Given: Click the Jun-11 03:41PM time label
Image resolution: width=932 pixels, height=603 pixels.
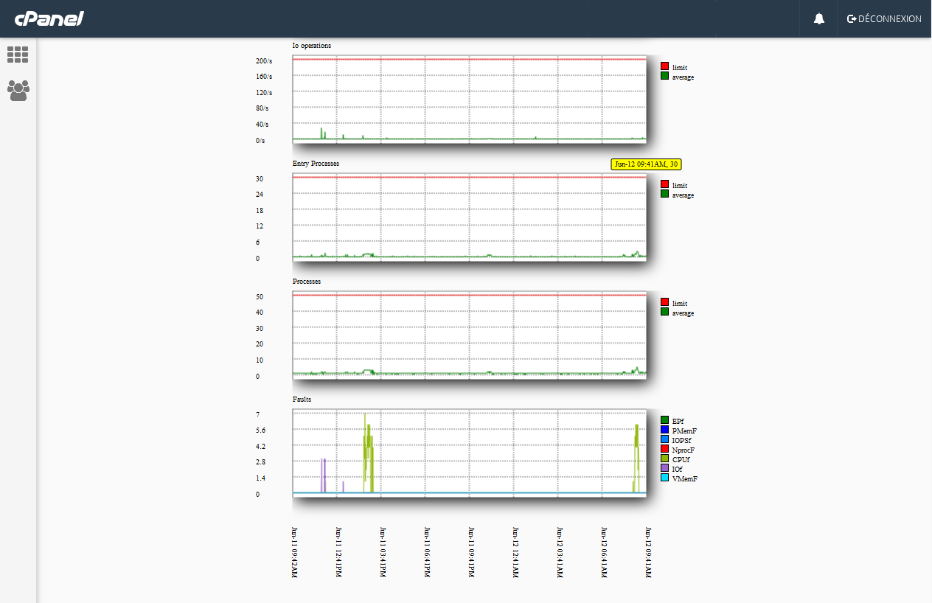Looking at the screenshot, I should [x=383, y=553].
